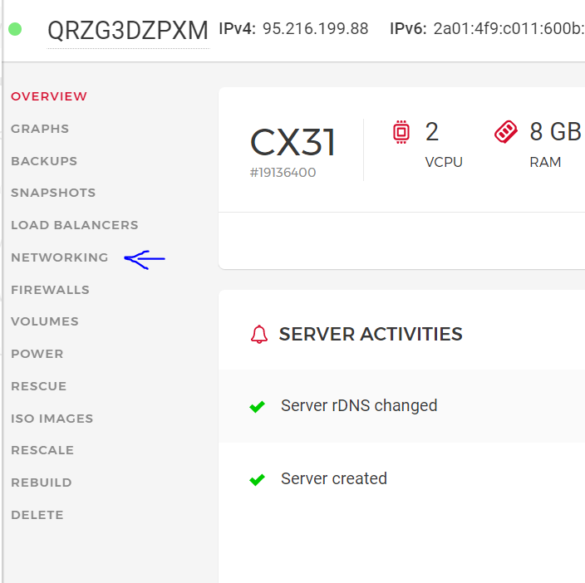This screenshot has width=585, height=583.
Task: Open Load Balancers menu item
Action: (x=75, y=225)
